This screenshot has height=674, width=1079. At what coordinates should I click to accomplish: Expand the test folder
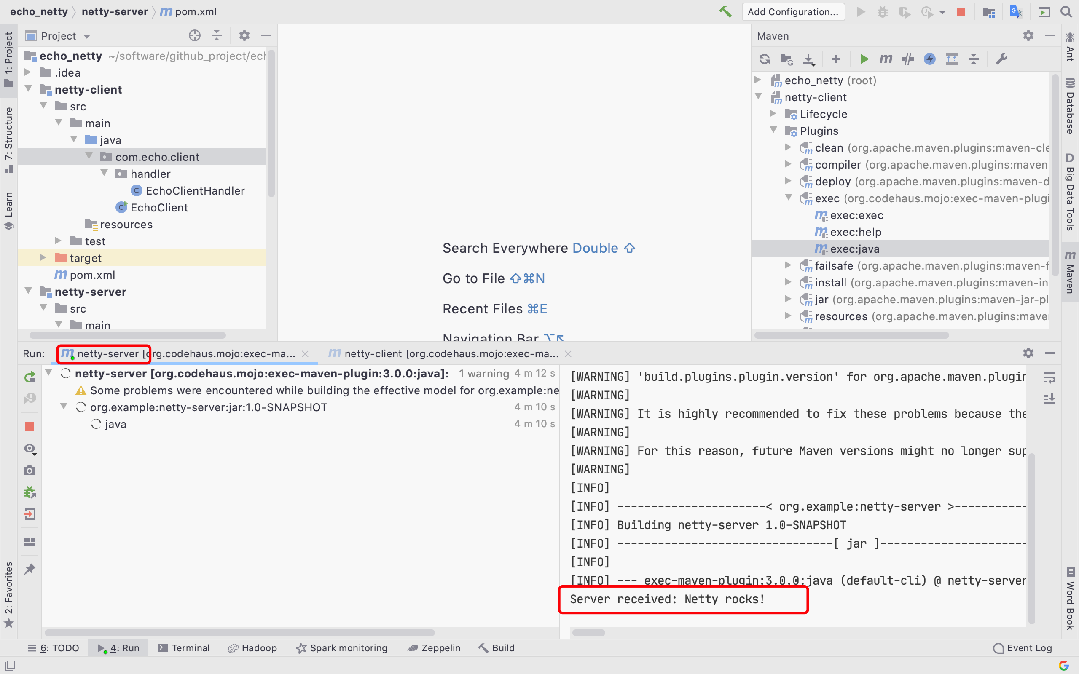click(58, 241)
